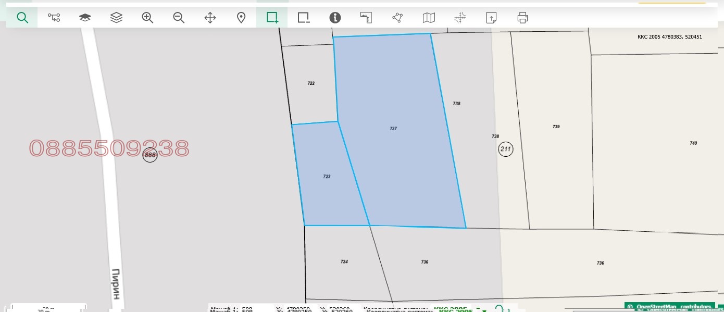Expand the KKC 2005 coordinate system dropdown
This screenshot has height=312, width=724.
coord(478,309)
